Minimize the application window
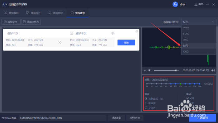 (x=207, y=4)
